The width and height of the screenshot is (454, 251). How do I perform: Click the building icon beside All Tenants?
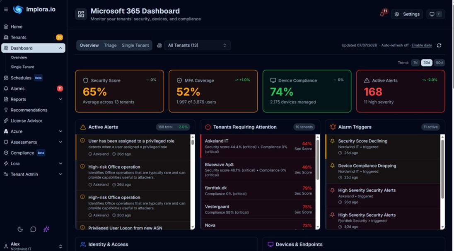tap(159, 46)
